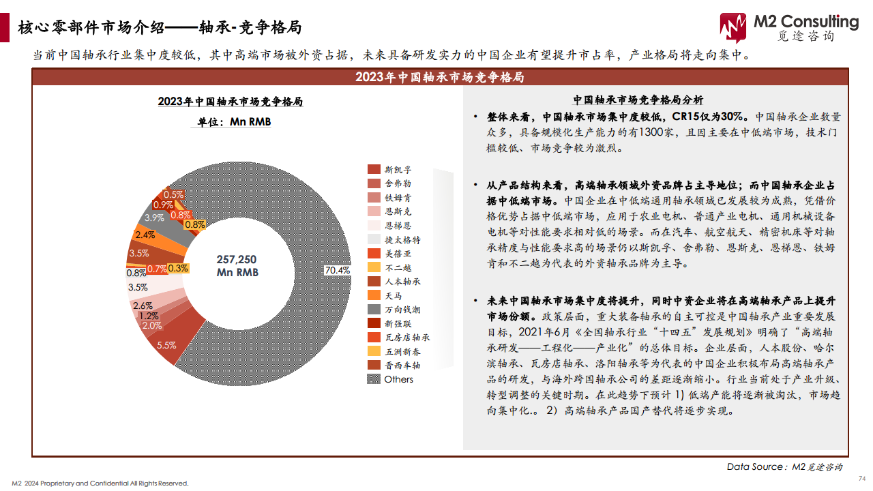Select the 1.2% data label

149,316
